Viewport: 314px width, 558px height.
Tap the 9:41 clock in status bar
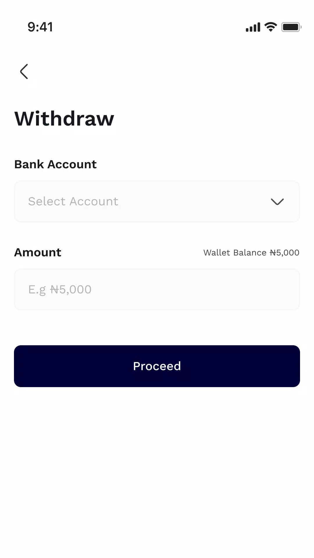(40, 27)
